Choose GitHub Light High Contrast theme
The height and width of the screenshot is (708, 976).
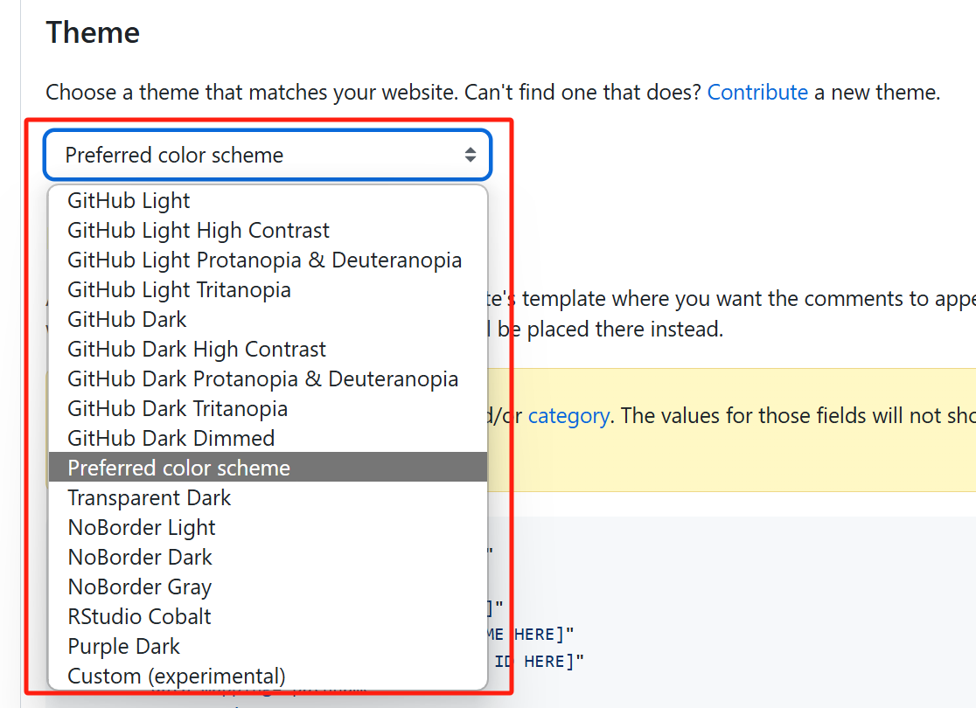coord(199,231)
